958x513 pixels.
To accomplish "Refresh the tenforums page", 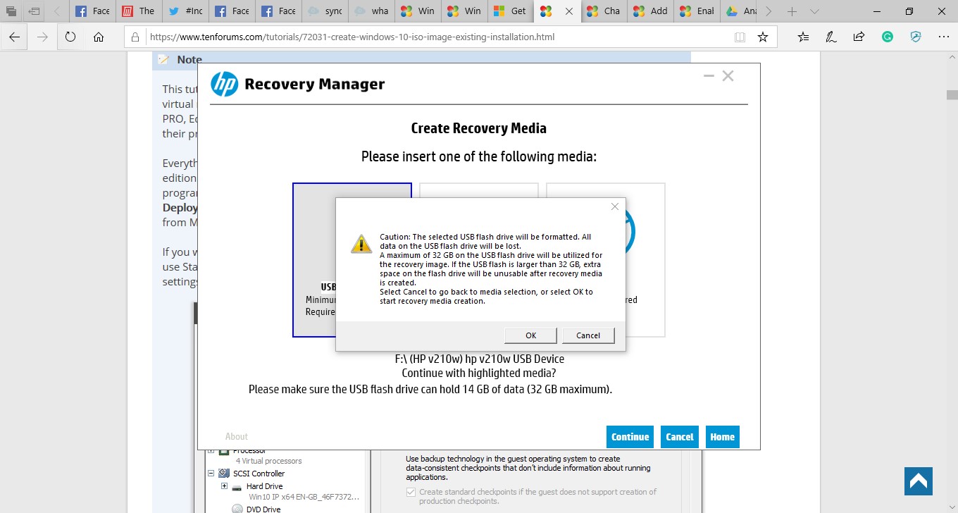I will (x=70, y=37).
